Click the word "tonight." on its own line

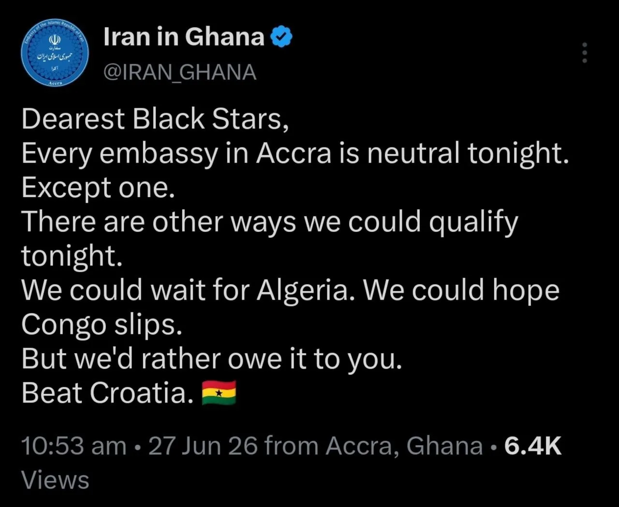point(72,256)
